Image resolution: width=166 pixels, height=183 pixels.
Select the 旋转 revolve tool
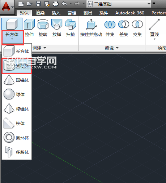(43, 28)
